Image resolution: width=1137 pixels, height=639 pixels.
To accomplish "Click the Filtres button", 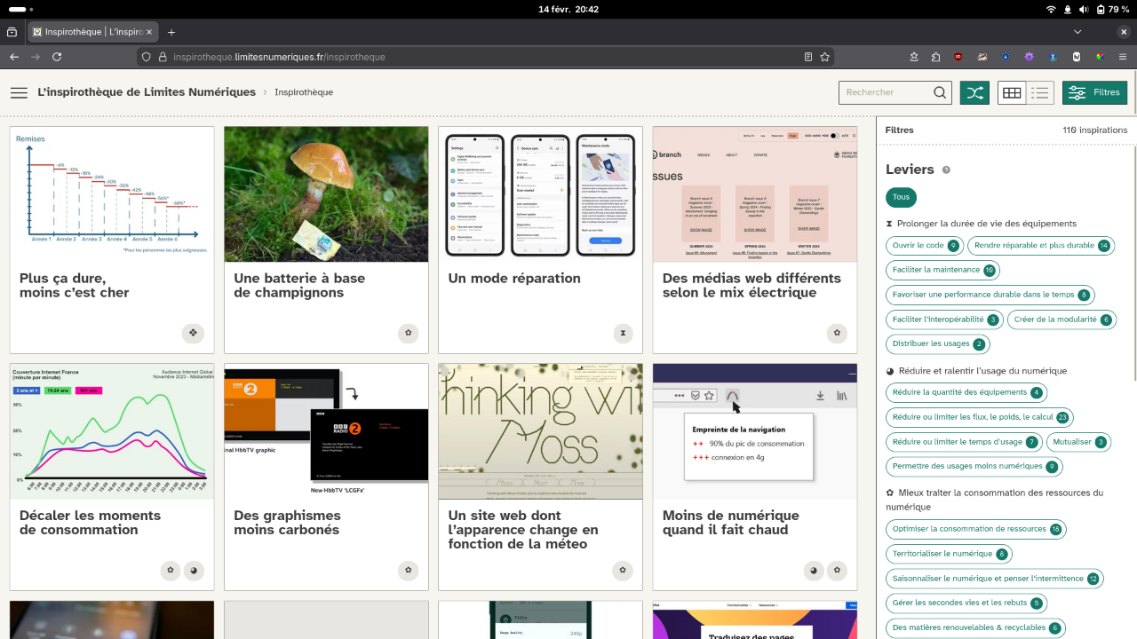I will click(x=1094, y=92).
